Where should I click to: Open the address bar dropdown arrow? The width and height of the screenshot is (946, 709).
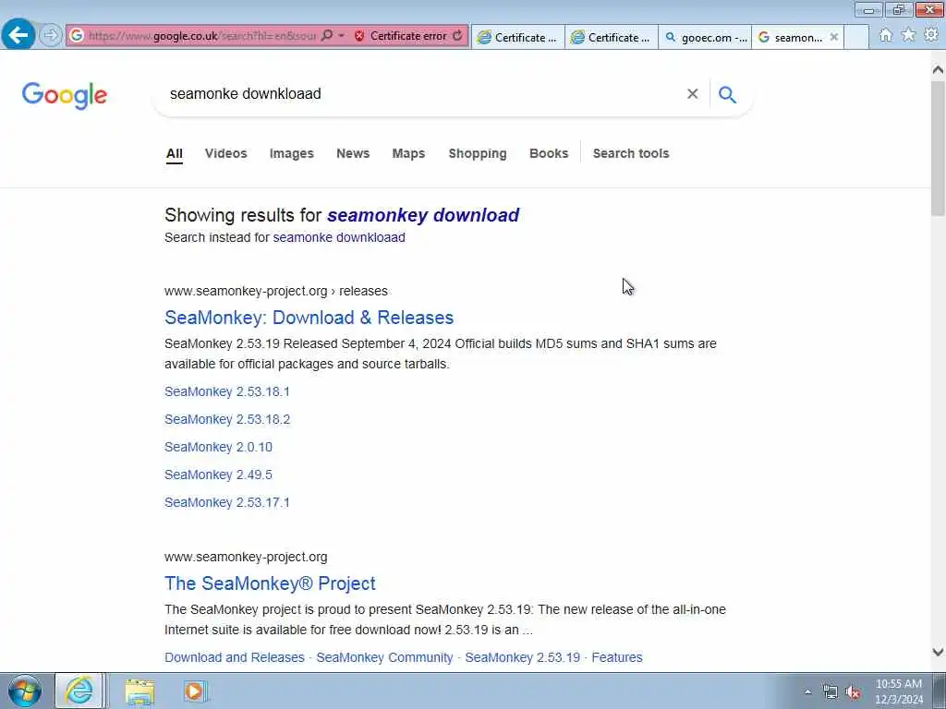341,36
